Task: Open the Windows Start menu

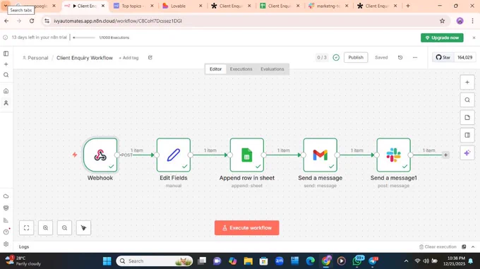Action: pyautogui.click(x=107, y=261)
